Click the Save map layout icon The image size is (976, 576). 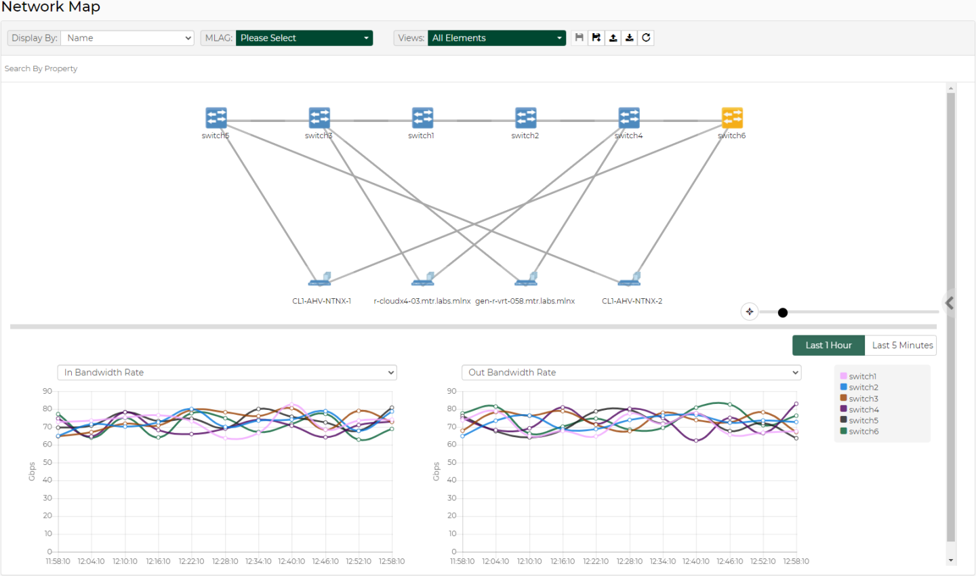coord(578,37)
